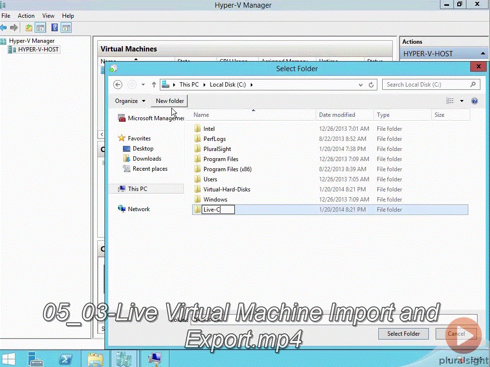The width and height of the screenshot is (490, 367).
Task: Open the Get Help icon in Select Folder dialog
Action: [475, 101]
